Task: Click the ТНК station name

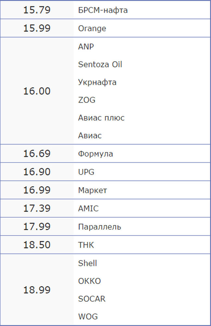Action: point(86,245)
